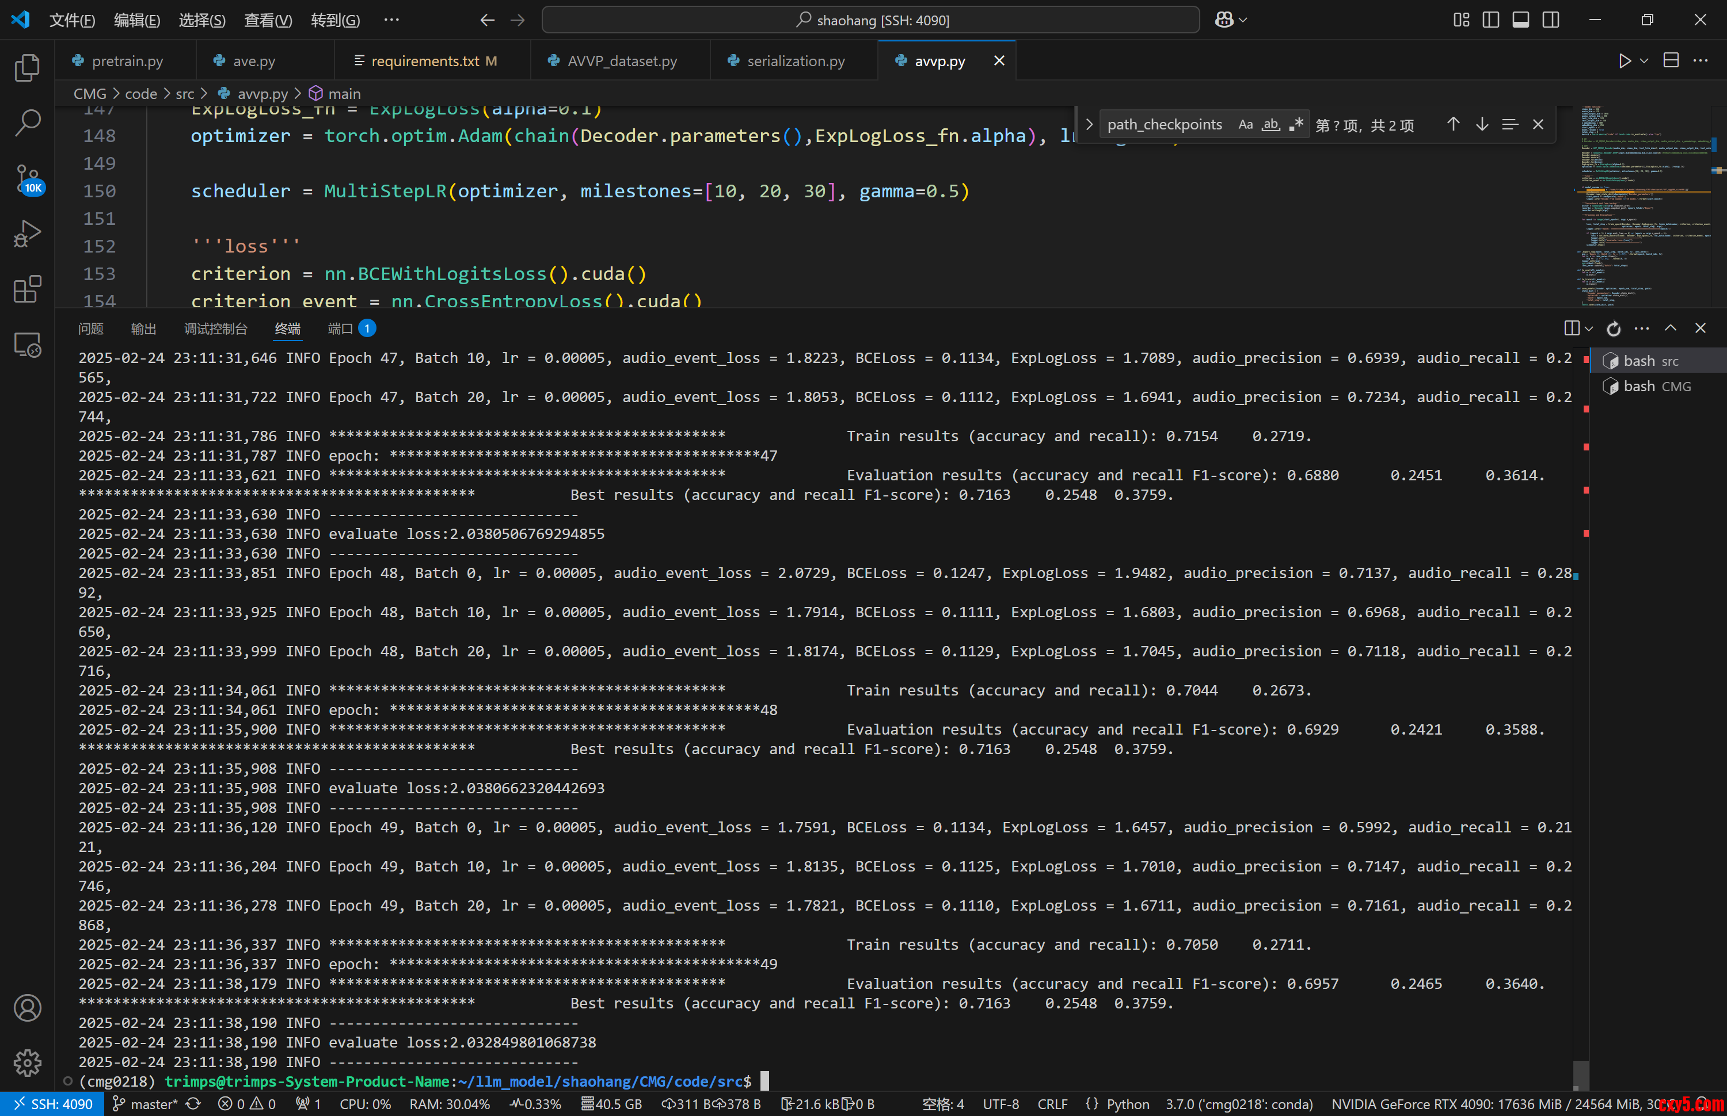Expand the replace row in find widget
This screenshot has width=1727, height=1116.
pyautogui.click(x=1089, y=125)
